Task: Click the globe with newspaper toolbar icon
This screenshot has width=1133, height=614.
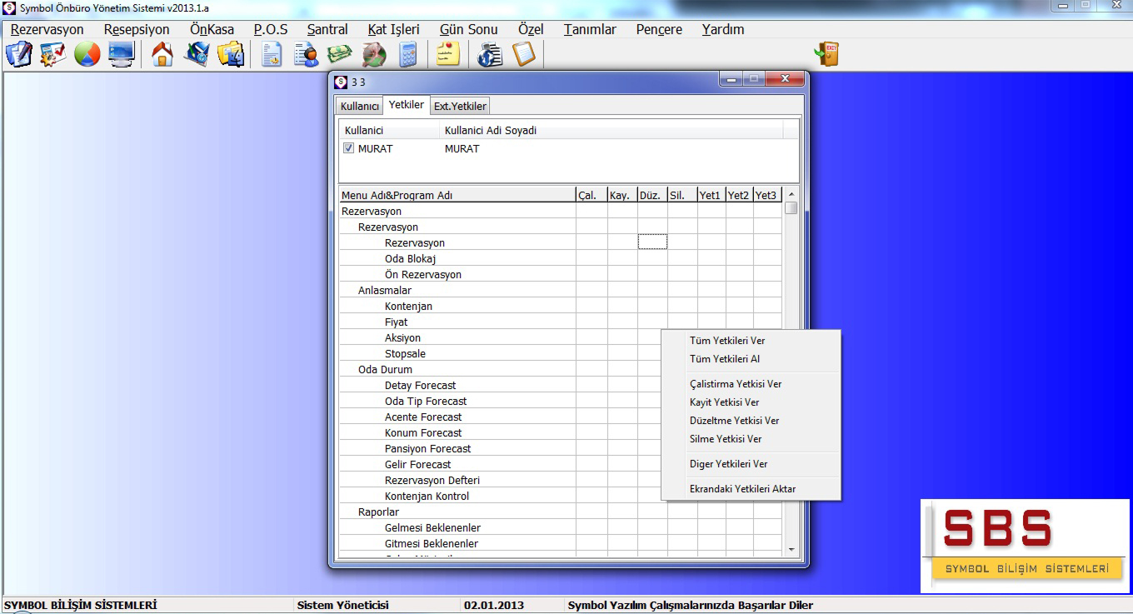Action: 490,54
